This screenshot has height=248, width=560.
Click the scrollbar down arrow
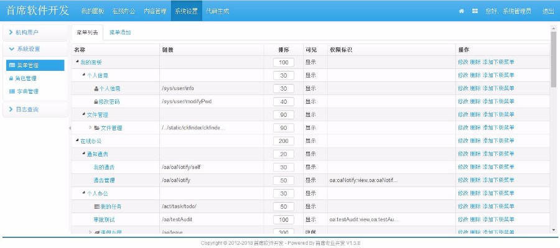tap(554, 230)
